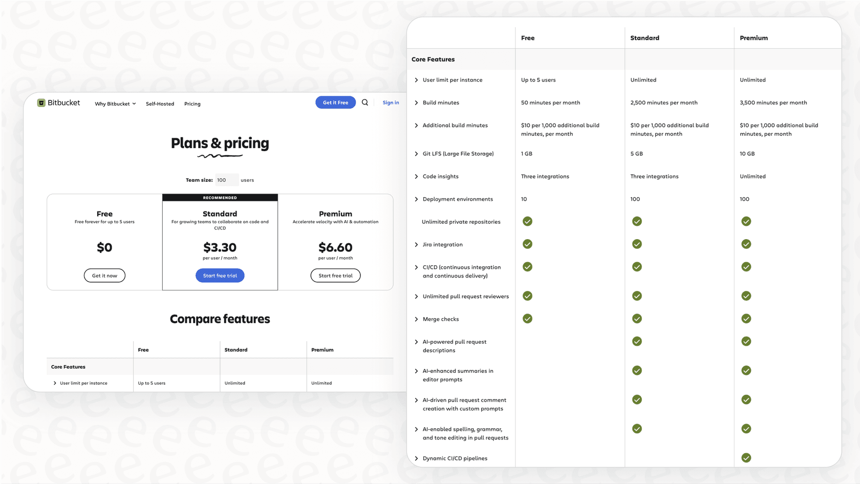The height and width of the screenshot is (484, 860).
Task: Open the search magnifier icon
Action: (364, 102)
